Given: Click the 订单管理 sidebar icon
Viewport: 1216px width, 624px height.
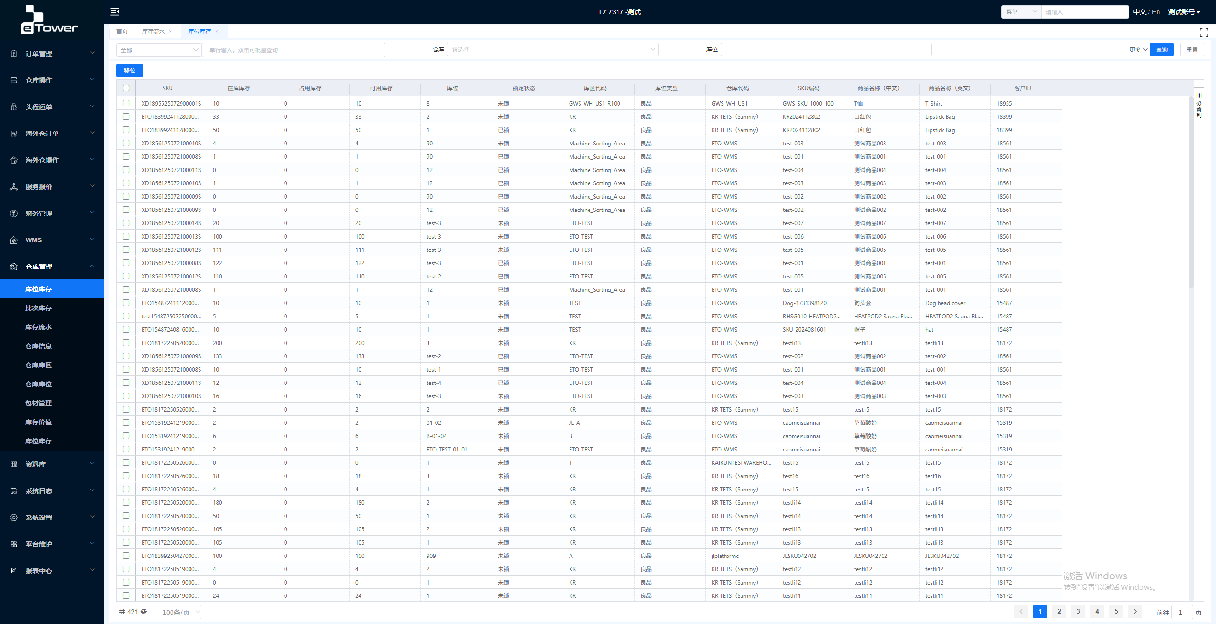Looking at the screenshot, I should coord(14,54).
